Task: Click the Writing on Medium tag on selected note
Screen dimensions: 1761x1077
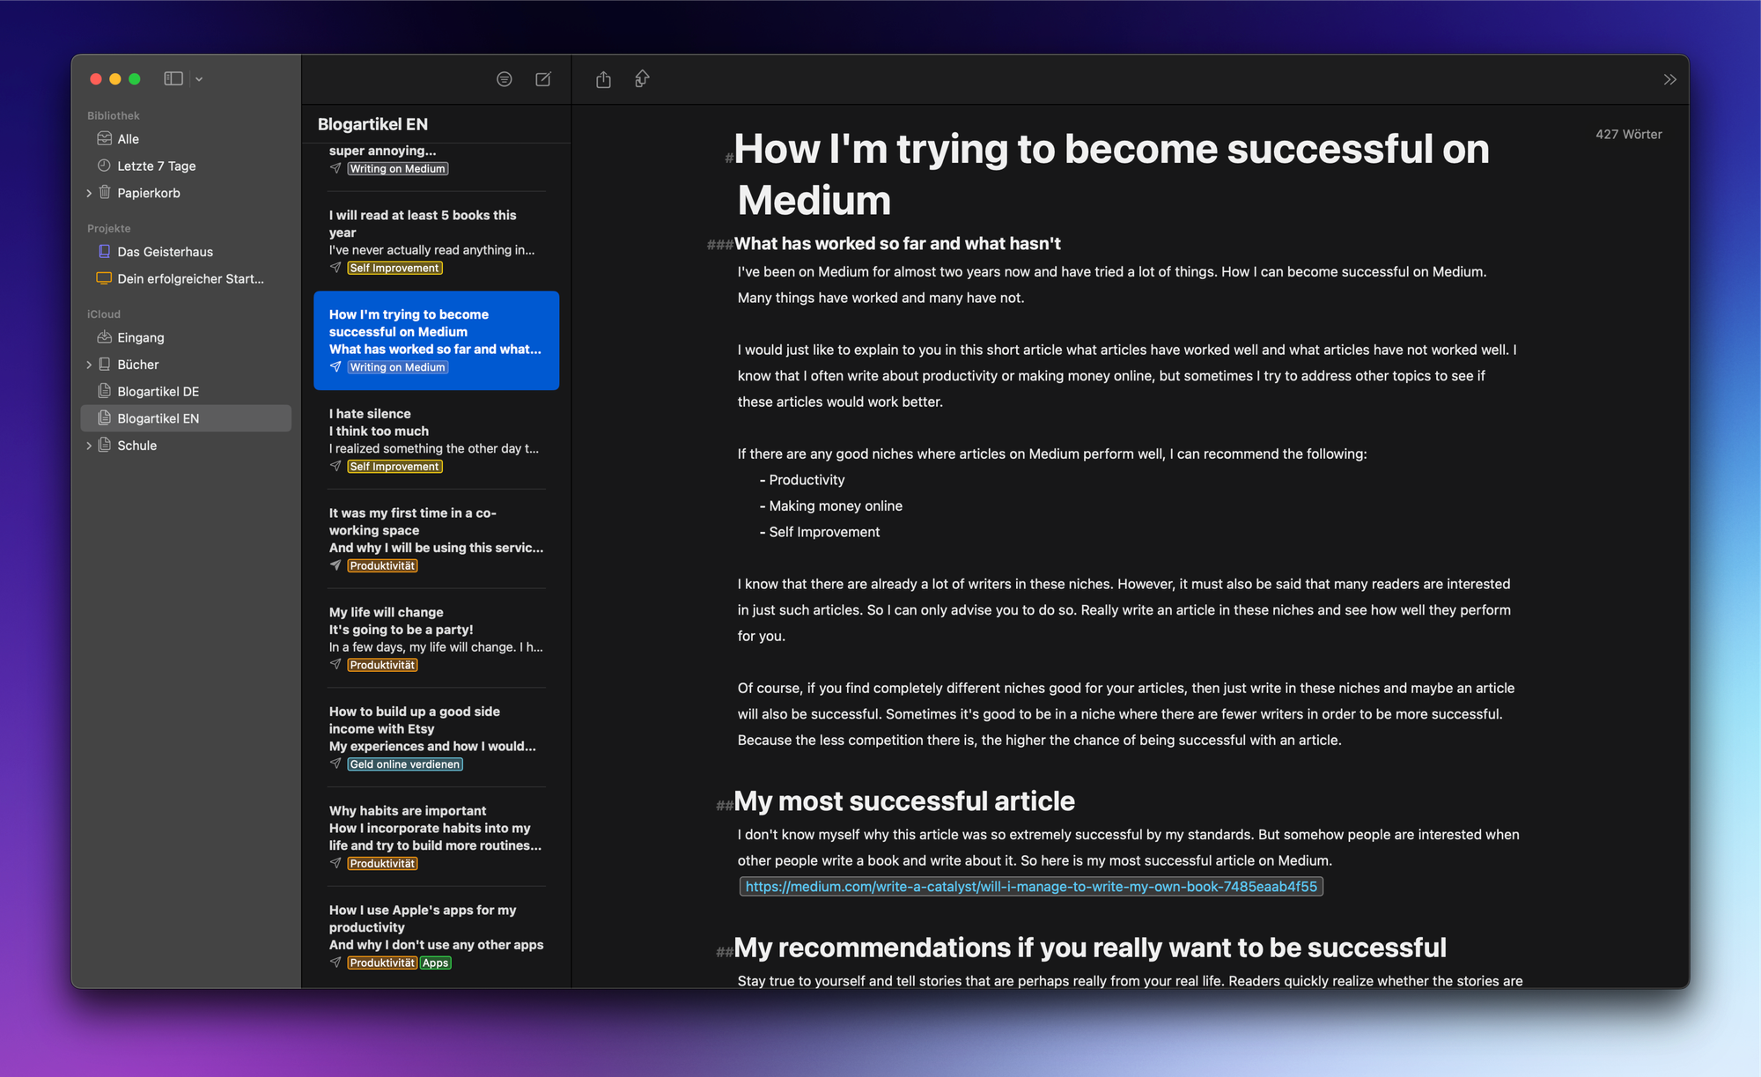Action: [x=396, y=367]
